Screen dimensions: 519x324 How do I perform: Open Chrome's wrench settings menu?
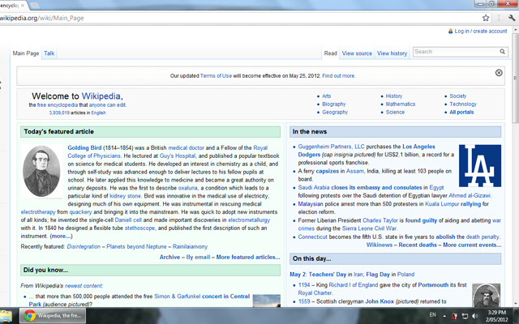point(512,18)
